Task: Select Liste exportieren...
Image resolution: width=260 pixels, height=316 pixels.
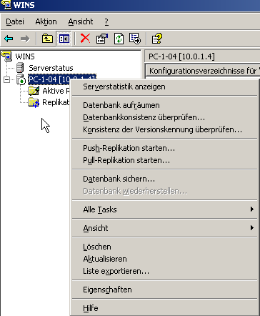Action: tap(165, 271)
